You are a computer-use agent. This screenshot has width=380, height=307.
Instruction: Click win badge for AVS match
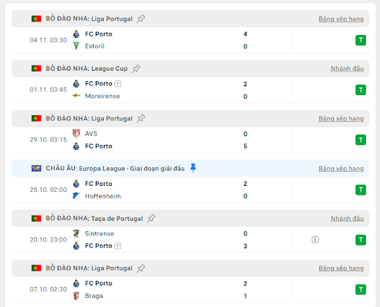click(x=361, y=140)
